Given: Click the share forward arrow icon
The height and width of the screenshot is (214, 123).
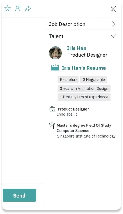Looking at the screenshot, I should [28, 9].
